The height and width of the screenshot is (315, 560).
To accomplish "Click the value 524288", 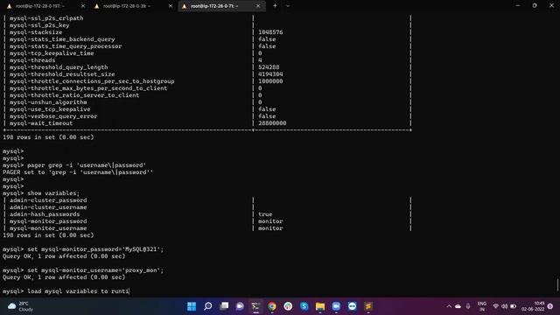I will (x=269, y=67).
